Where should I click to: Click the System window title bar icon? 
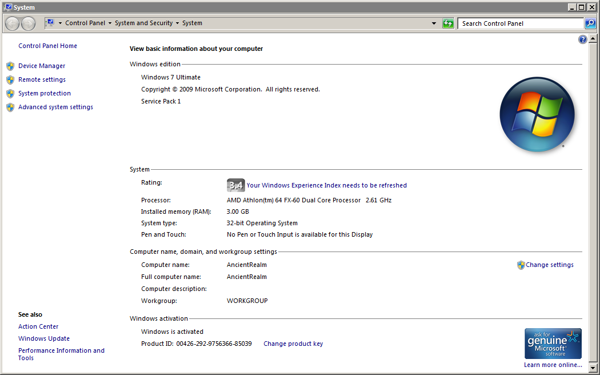click(9, 7)
